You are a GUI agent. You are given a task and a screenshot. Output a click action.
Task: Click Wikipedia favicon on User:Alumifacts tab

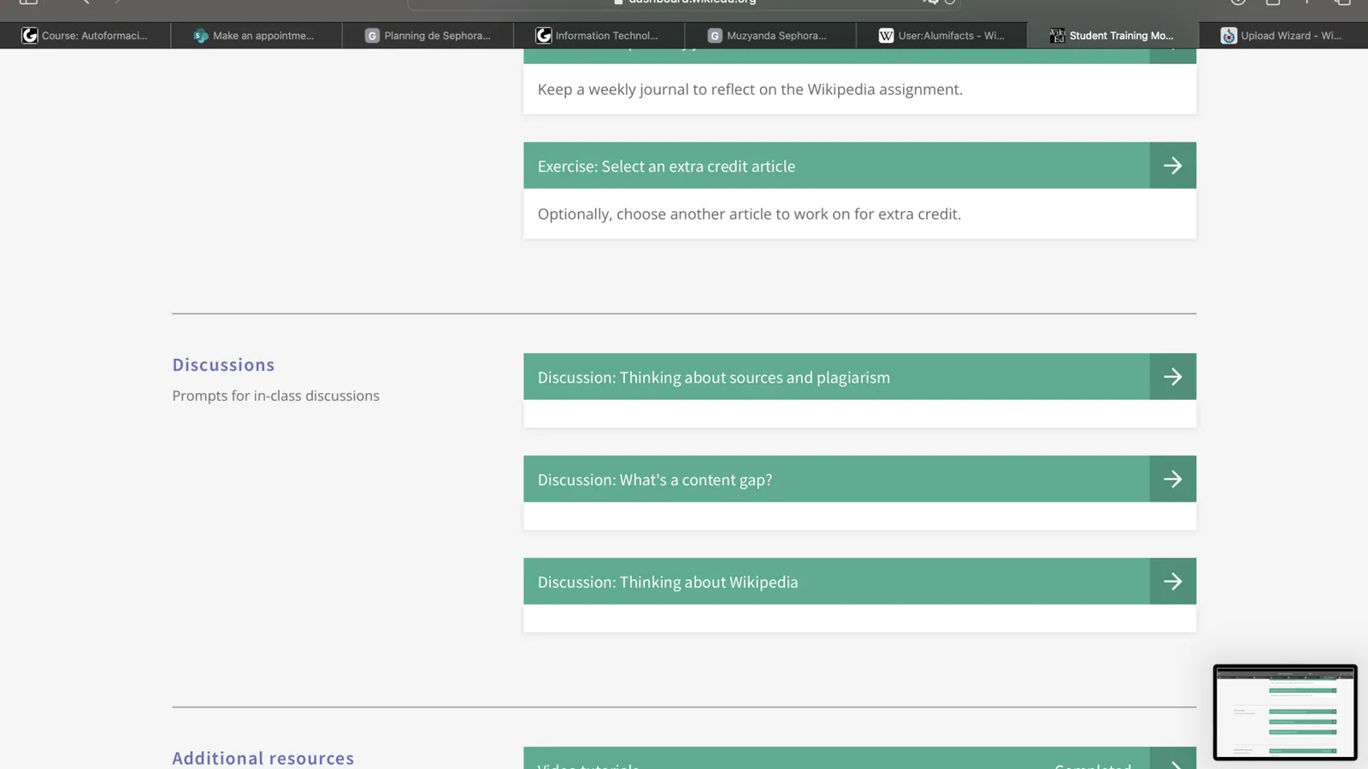(x=886, y=35)
